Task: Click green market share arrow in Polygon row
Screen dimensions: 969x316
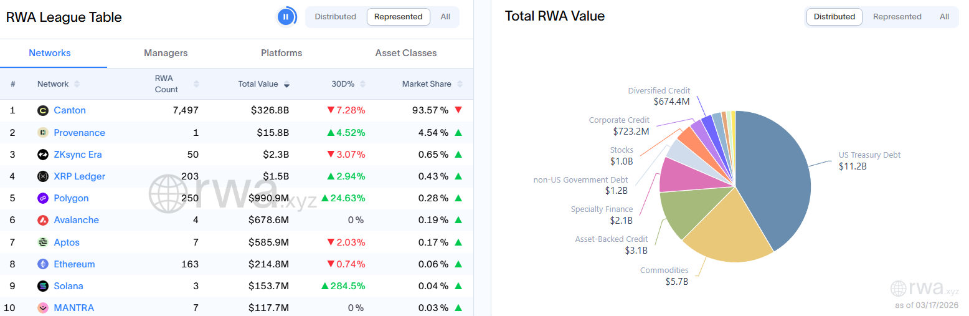Action: point(458,198)
